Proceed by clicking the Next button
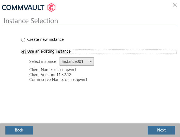Screen dimensions: 180x137 pos(161,130)
